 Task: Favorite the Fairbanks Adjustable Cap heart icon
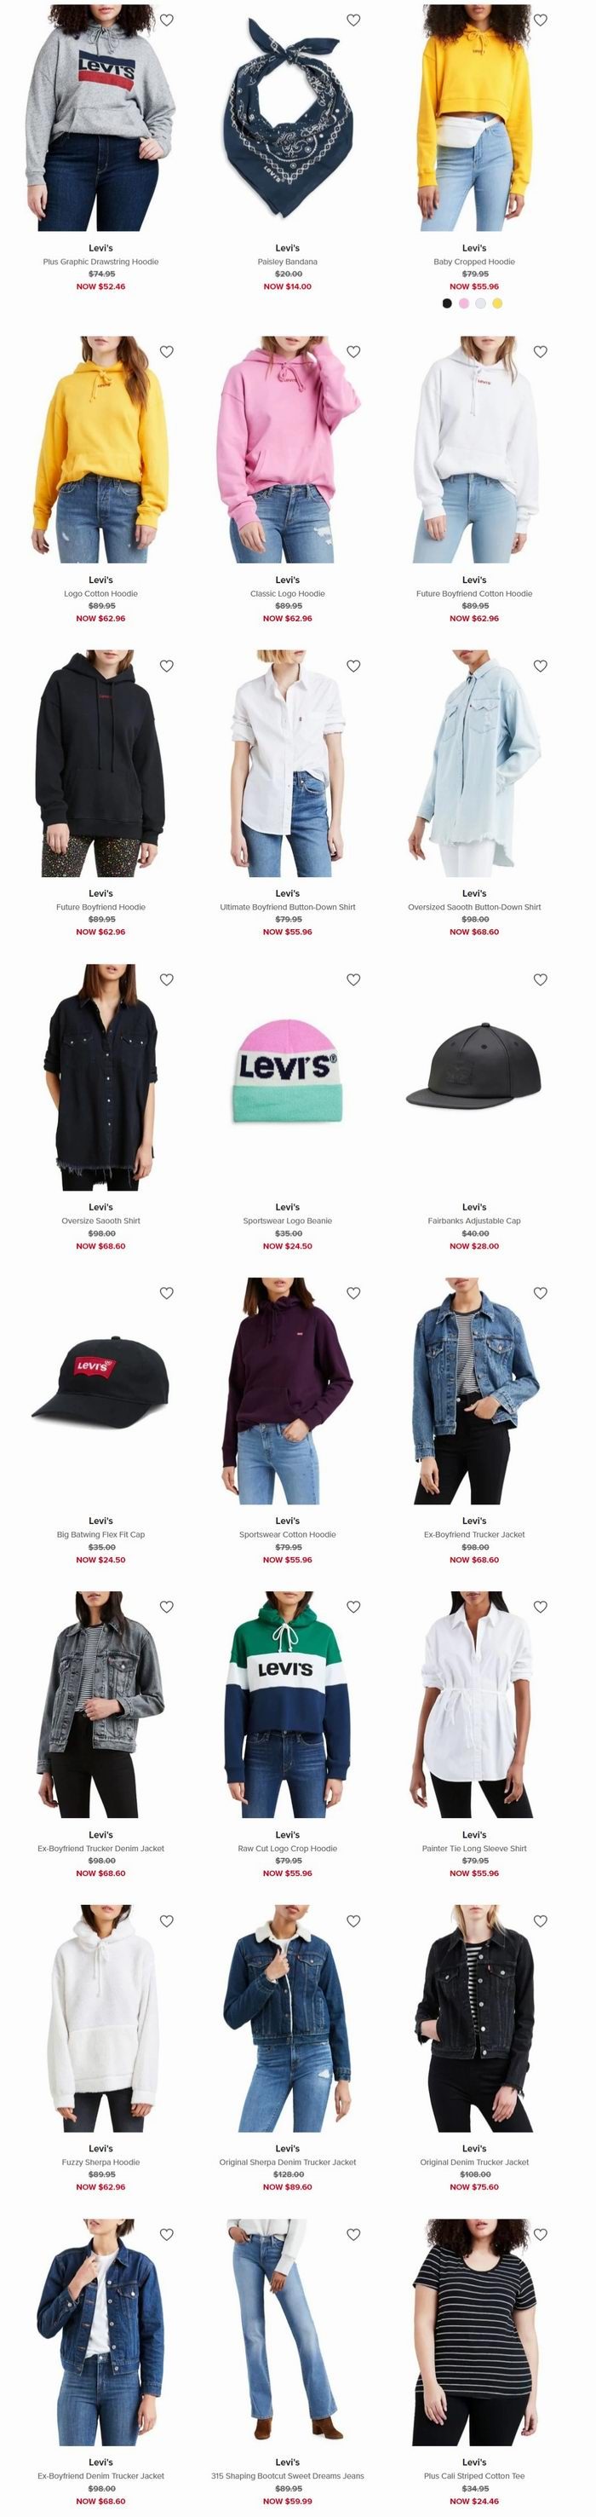click(x=541, y=979)
